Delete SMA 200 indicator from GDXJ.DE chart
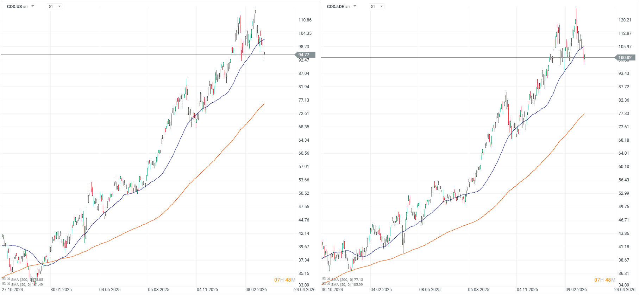The image size is (640, 296). click(329, 279)
